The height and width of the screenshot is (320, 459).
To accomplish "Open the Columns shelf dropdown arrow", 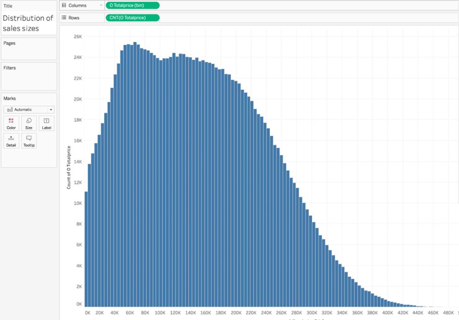I will 101,5.
